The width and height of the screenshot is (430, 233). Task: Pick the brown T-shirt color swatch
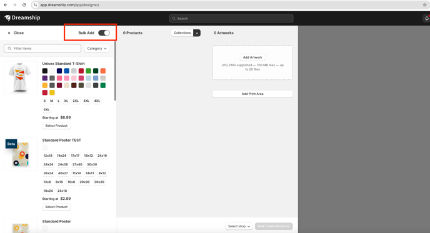pyautogui.click(x=74, y=86)
